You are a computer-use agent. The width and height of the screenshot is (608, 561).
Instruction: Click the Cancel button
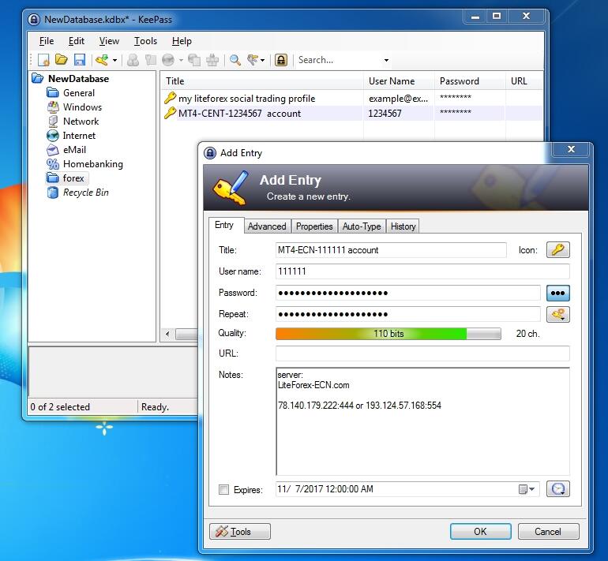tap(548, 532)
